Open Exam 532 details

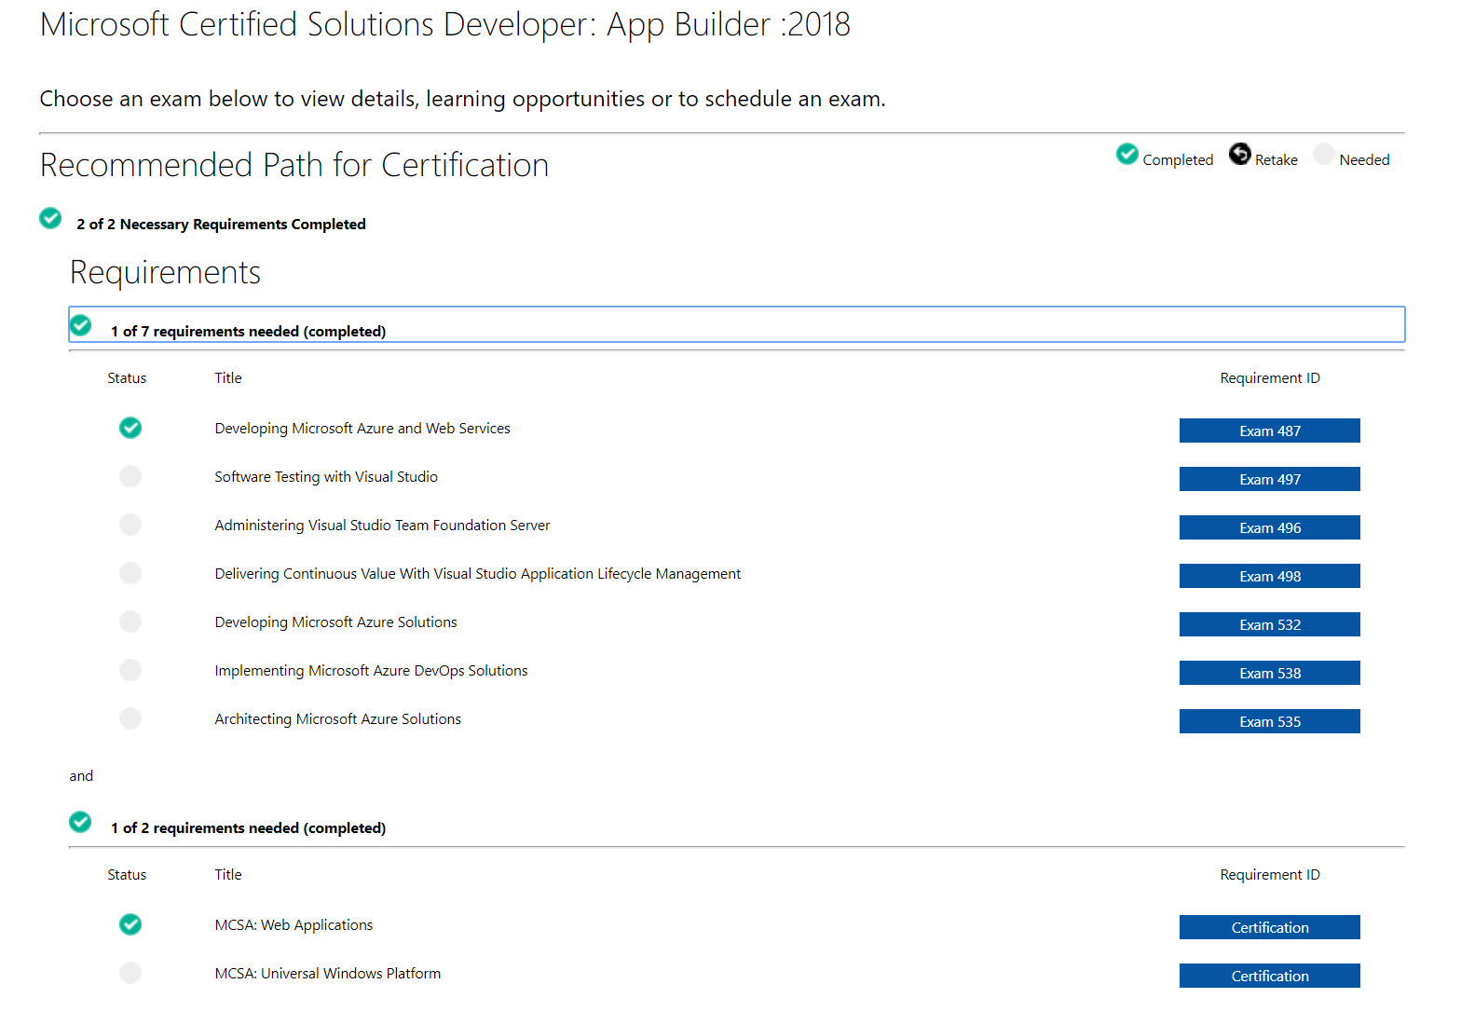1269,624
